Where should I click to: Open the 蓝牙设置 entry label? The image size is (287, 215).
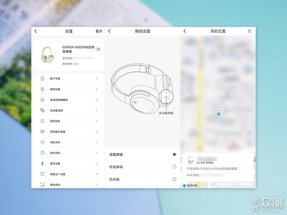55,164
